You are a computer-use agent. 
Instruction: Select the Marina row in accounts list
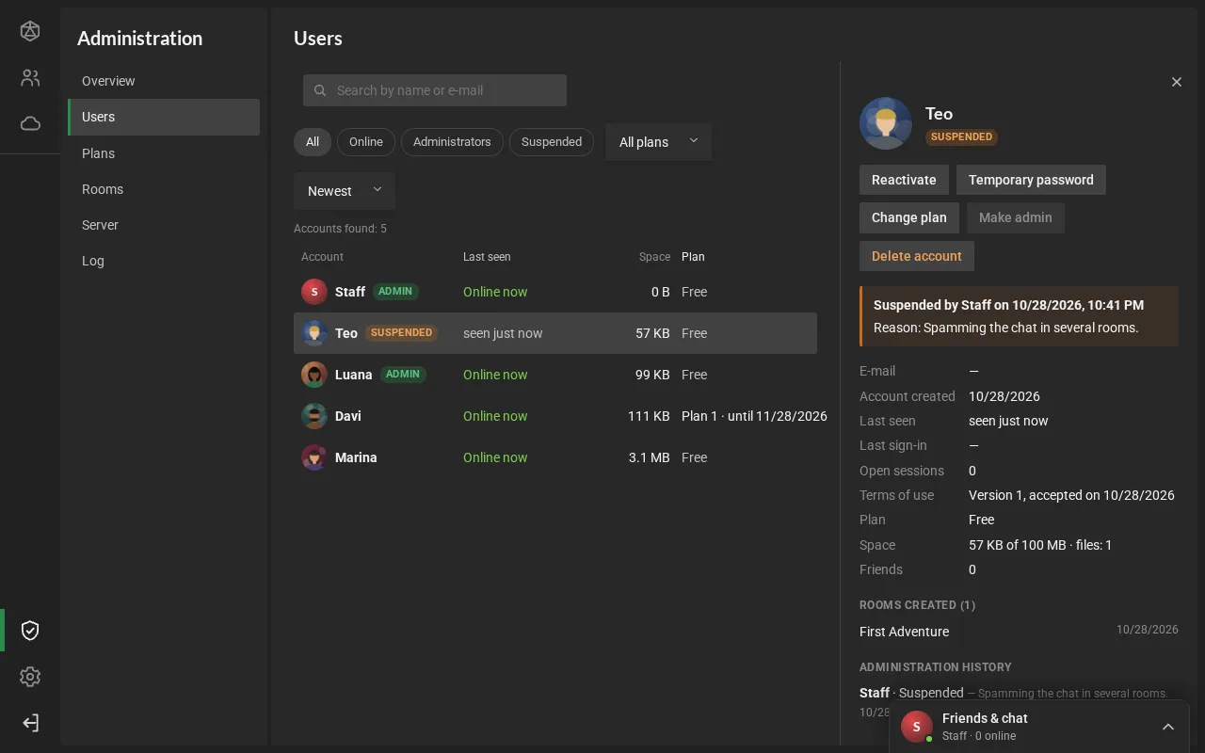555,457
